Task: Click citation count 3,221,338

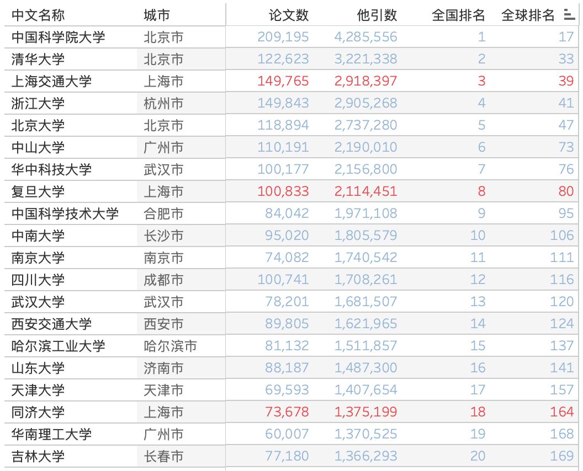Action: pos(365,58)
